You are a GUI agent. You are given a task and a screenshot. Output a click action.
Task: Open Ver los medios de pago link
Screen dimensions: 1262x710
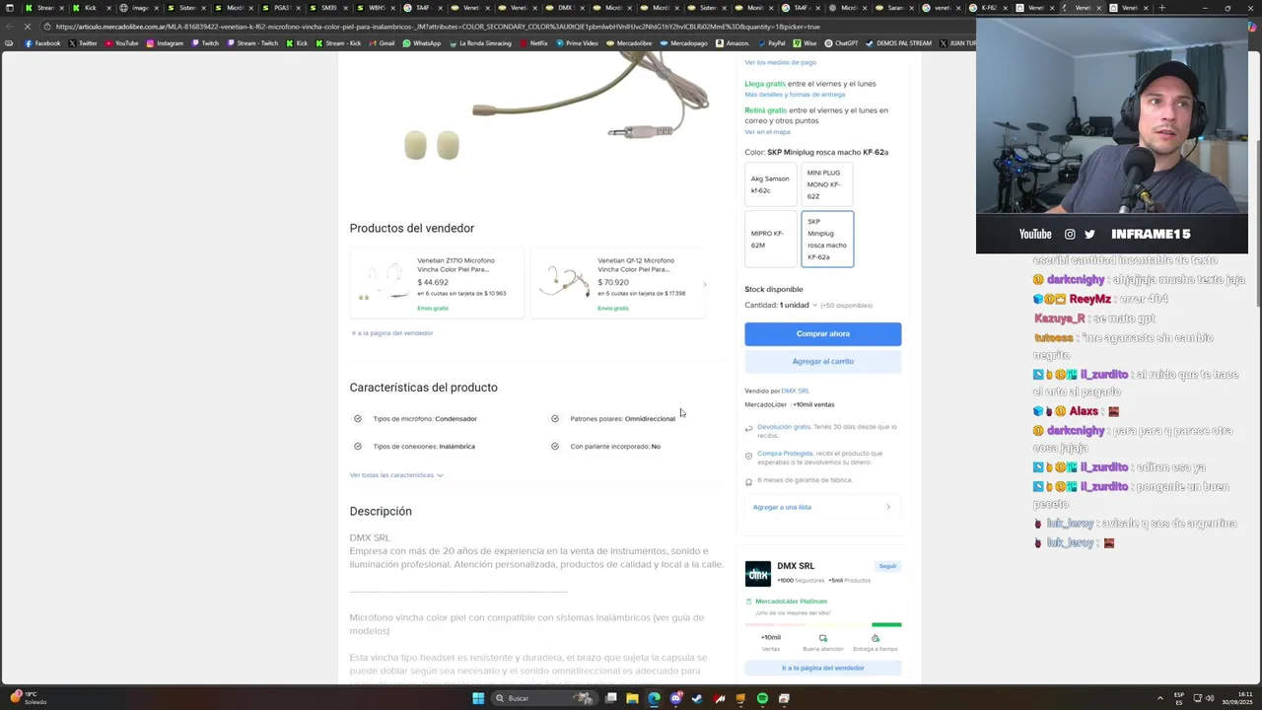(x=780, y=62)
